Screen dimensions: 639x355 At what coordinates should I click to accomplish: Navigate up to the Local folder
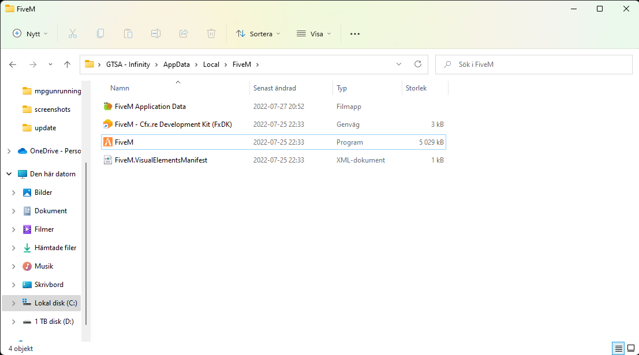pos(67,64)
